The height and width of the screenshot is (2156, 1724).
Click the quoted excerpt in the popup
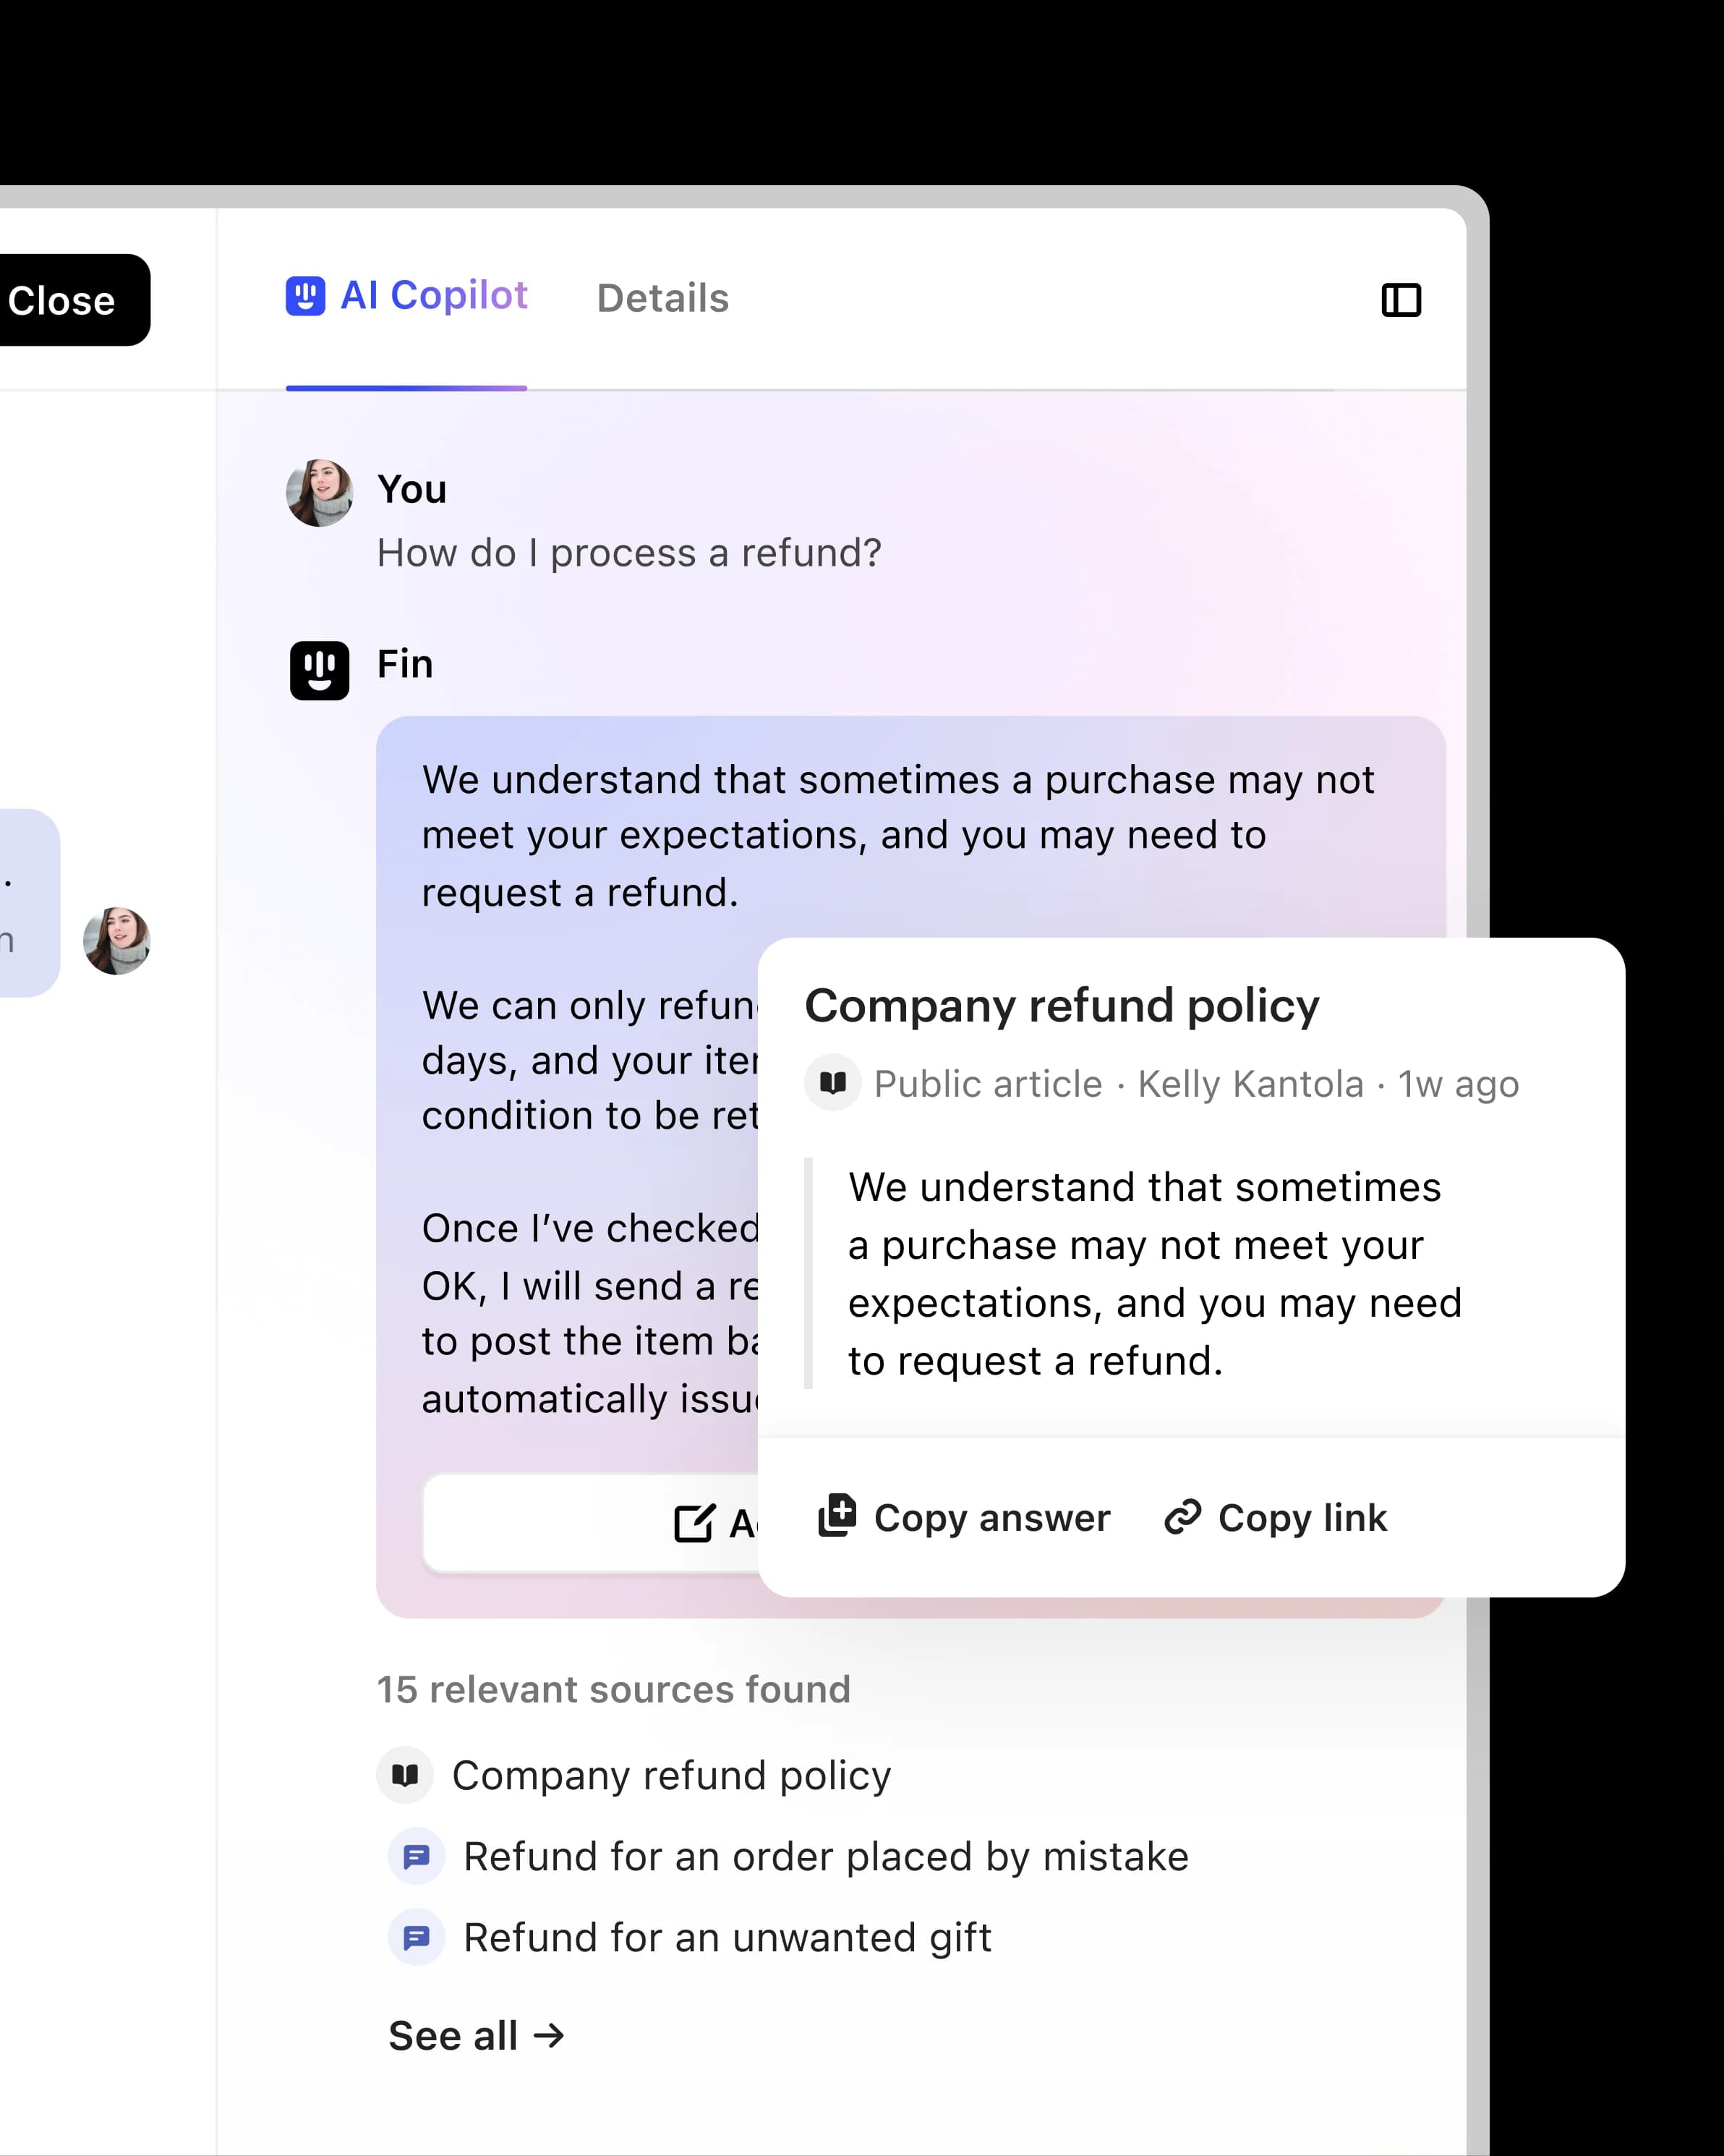[x=1154, y=1273]
